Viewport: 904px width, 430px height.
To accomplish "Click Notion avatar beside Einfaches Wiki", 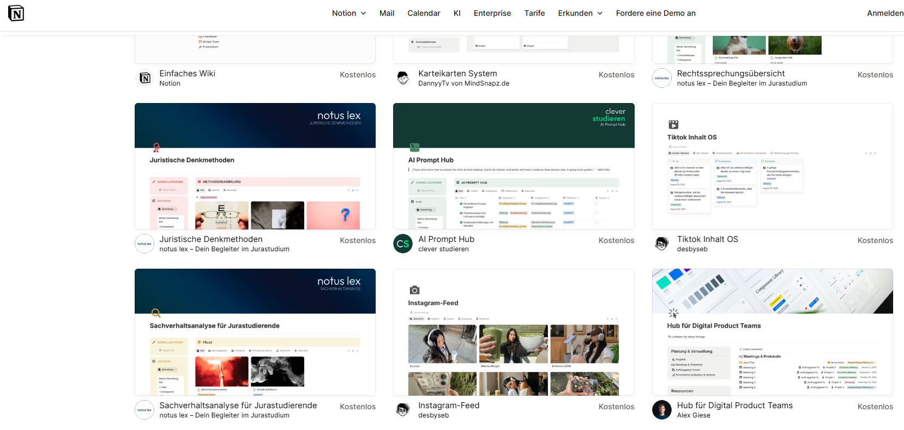I will pos(144,78).
